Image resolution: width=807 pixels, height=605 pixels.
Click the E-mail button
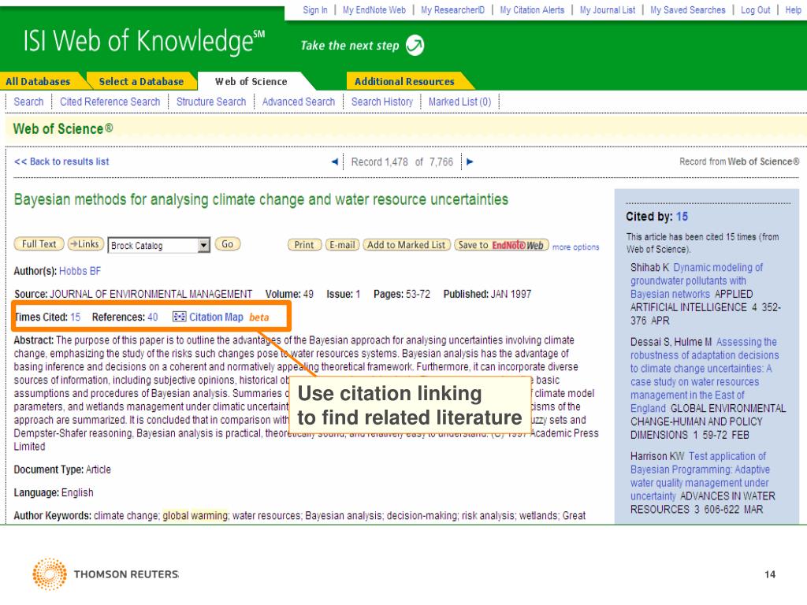tap(342, 245)
